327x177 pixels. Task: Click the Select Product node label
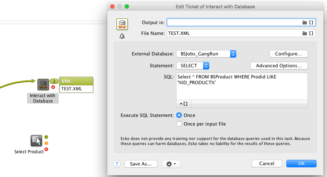29,151
